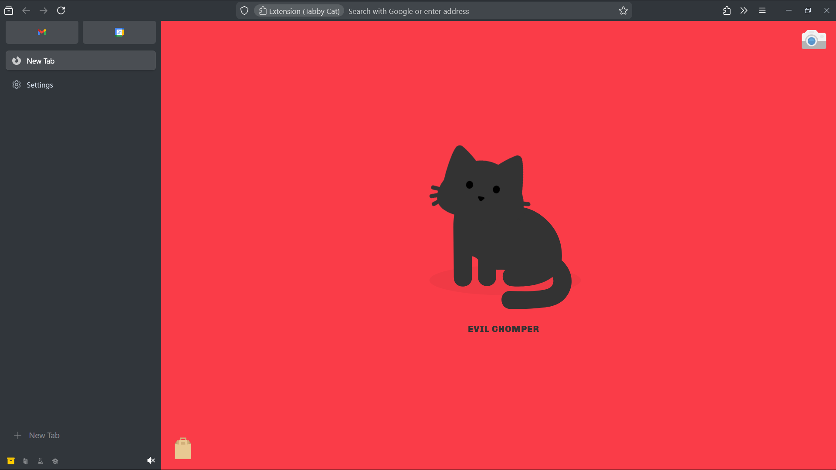This screenshot has height=470, width=836.
Task: Click the Evil Chomper cat image
Action: pos(501,227)
